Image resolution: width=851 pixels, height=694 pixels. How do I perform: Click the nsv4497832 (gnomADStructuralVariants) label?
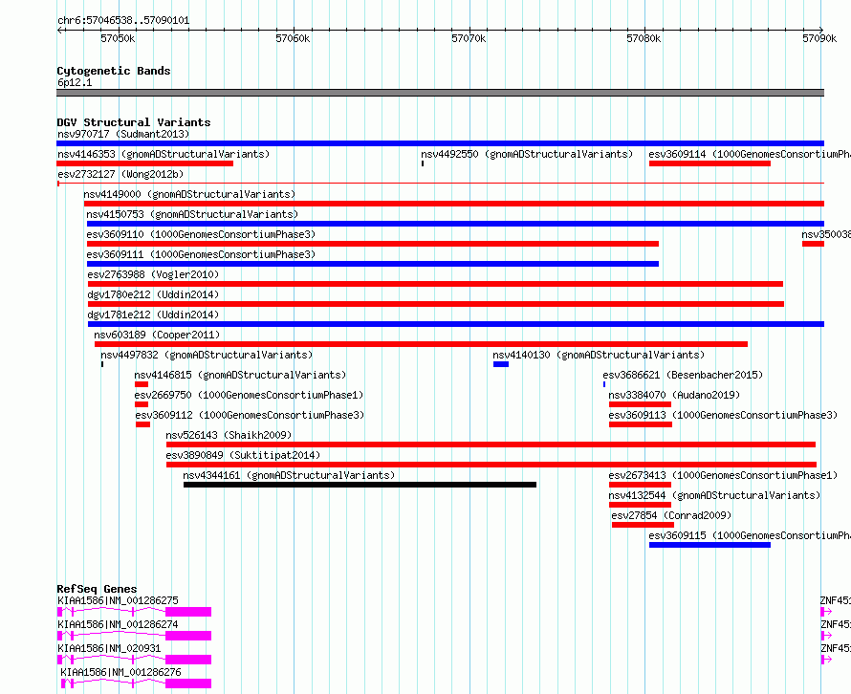tap(207, 355)
